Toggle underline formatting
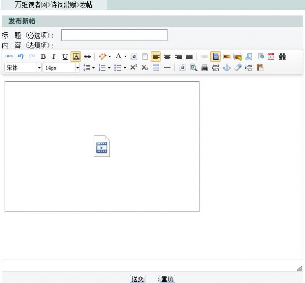 coord(65,57)
